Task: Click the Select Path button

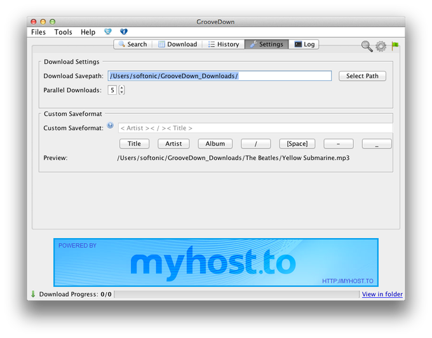Action: (362, 76)
